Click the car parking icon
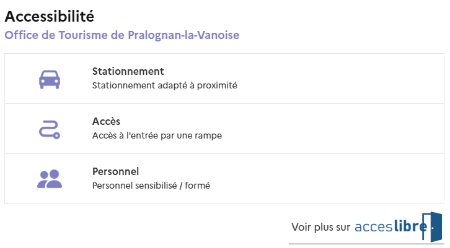This screenshot has width=450, height=248. pyautogui.click(x=49, y=79)
